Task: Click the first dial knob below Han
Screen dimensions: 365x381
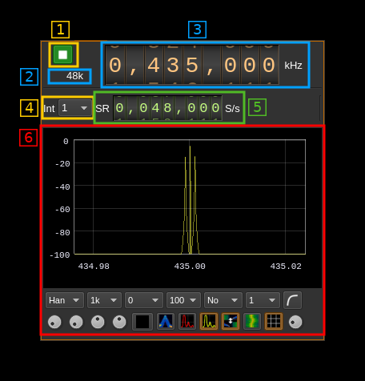Action: pyautogui.click(x=54, y=322)
